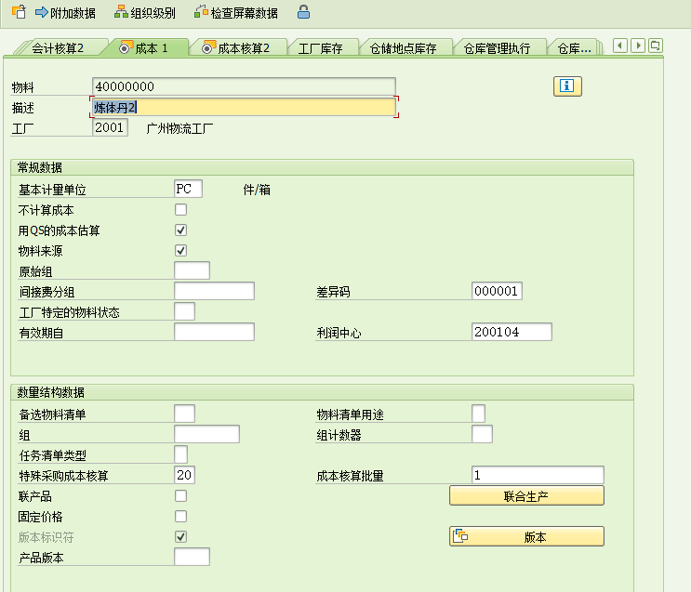
Task: Enable 不计算成本 checkbox
Action: pos(181,209)
